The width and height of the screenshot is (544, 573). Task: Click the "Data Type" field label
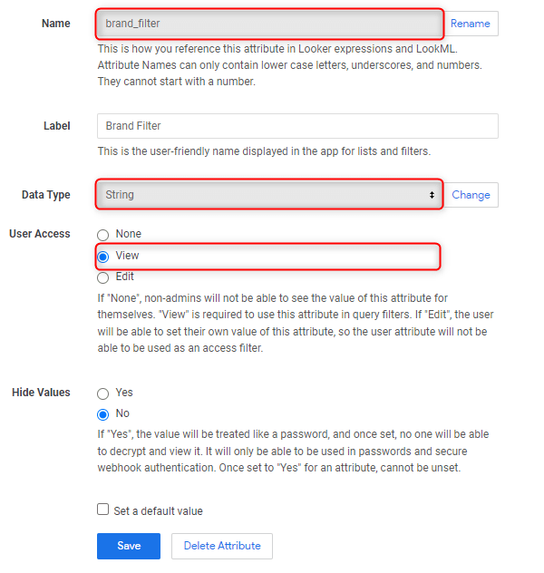pyautogui.click(x=46, y=195)
